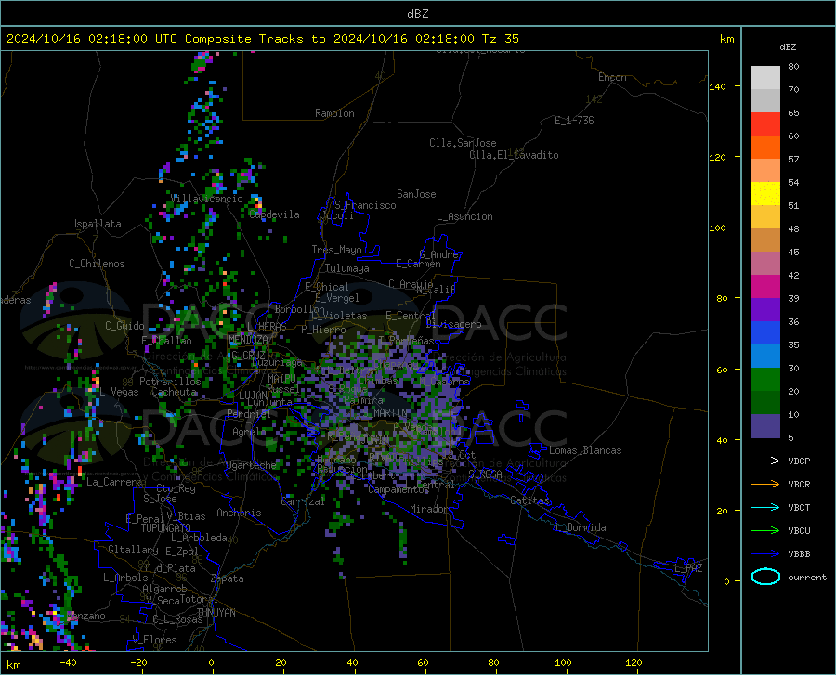Click the SanJose label on the map
Image resolution: width=836 pixels, height=675 pixels.
(x=416, y=194)
